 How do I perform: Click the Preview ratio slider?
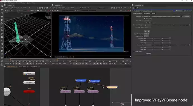point(170,25)
